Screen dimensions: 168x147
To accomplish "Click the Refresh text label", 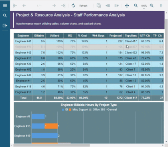I will click(x=83, y=6).
